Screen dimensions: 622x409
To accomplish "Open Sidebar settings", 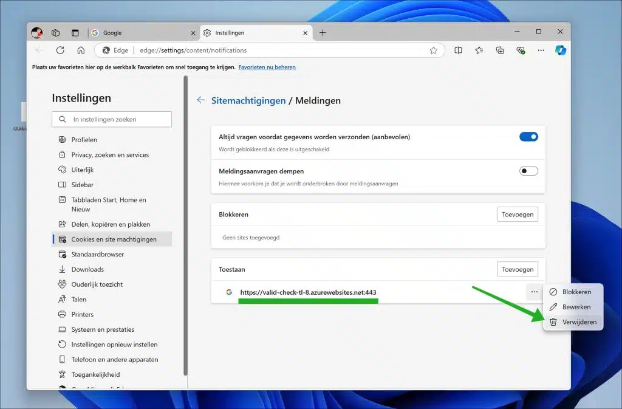I will pos(112,185).
